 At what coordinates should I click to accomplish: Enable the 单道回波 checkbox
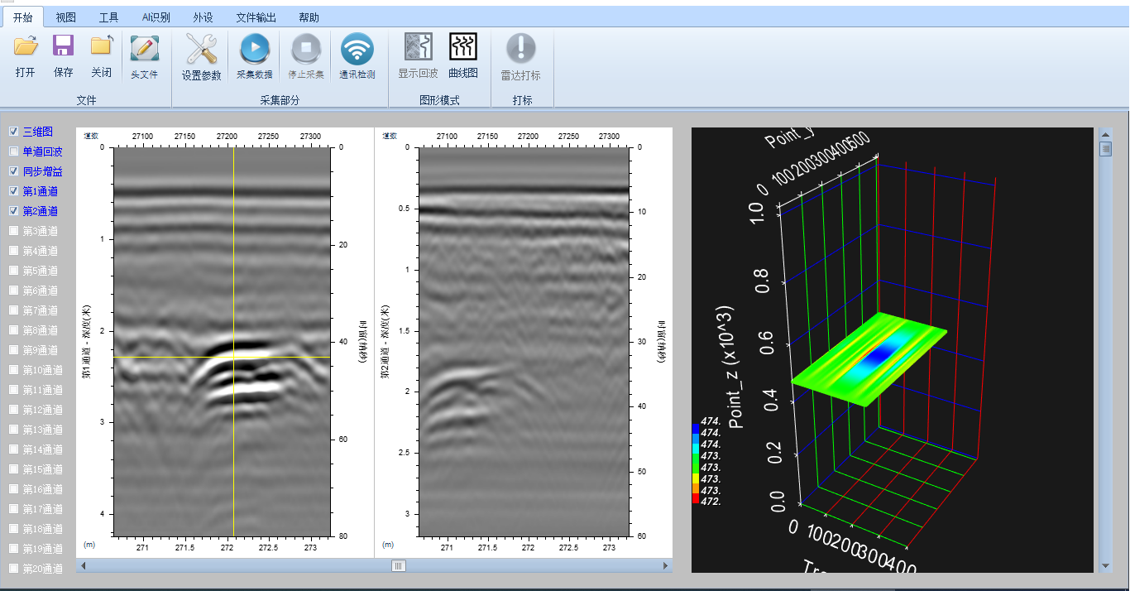click(13, 151)
